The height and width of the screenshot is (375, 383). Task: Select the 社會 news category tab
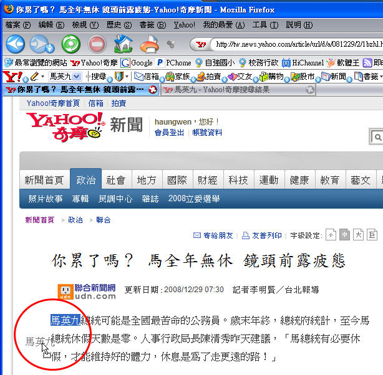pyautogui.click(x=116, y=180)
